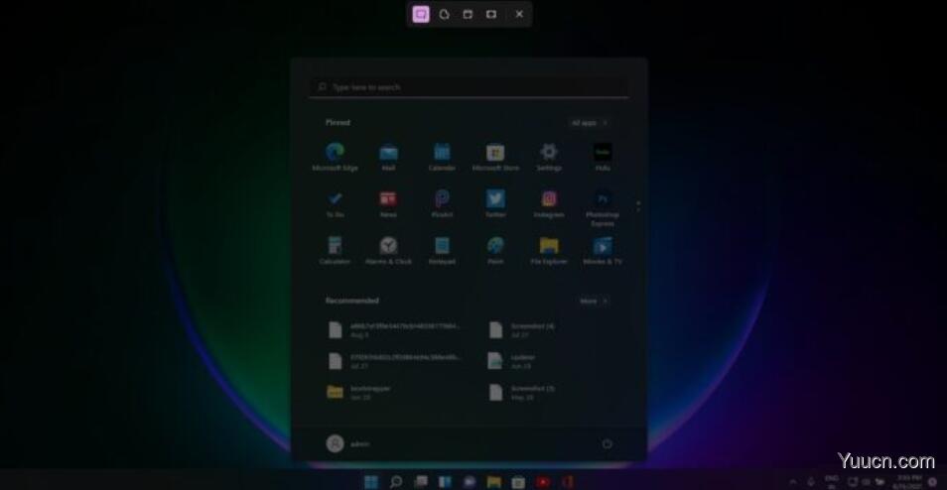The image size is (947, 490).
Task: Close the snipping toolbar
Action: pyautogui.click(x=519, y=14)
